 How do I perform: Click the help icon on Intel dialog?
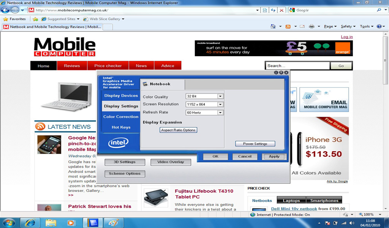(x=281, y=73)
